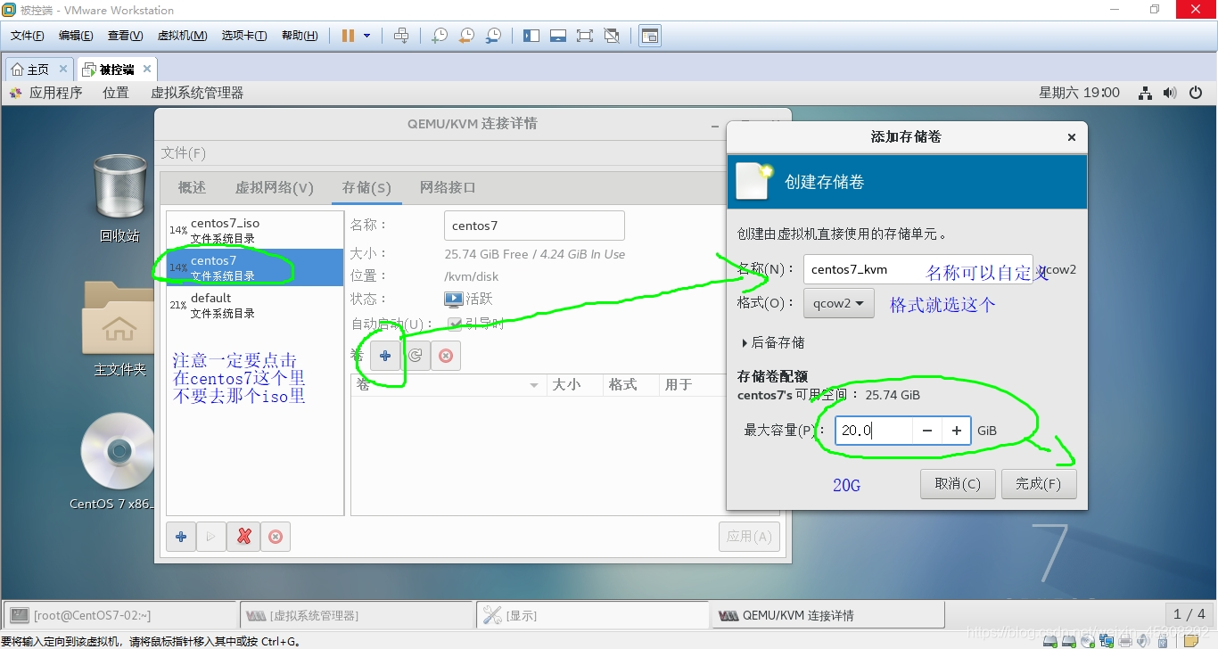1218x649 pixels.
Task: Open the 文件(F) VMware menu
Action: click(x=28, y=36)
